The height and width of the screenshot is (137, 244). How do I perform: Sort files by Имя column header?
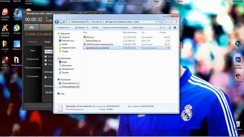[x=85, y=32]
